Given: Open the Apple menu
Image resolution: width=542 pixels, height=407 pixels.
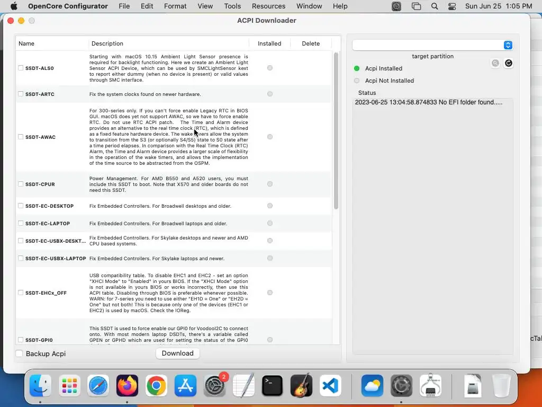Looking at the screenshot, I should [14, 6].
